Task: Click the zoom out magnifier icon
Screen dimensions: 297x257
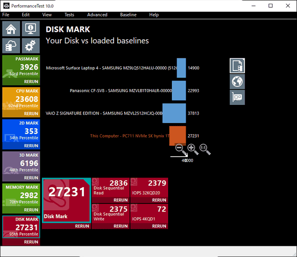Action: (x=181, y=149)
